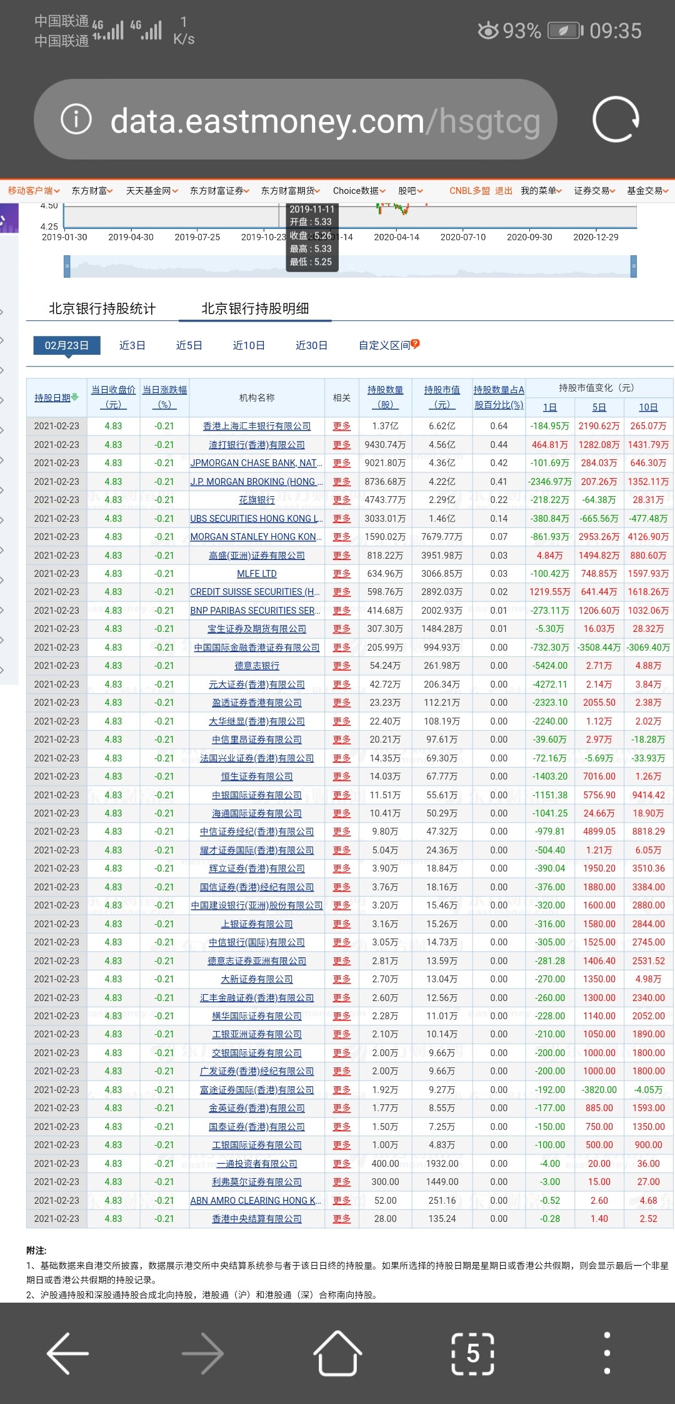Open CREDIT SUISSE SECURITIES link
Viewport: 675px width, 1404px height.
[x=255, y=592]
